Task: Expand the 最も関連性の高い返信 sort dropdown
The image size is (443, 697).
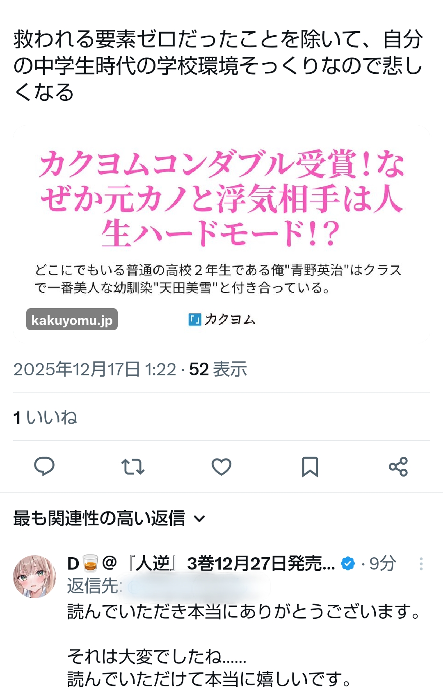Action: 109,518
